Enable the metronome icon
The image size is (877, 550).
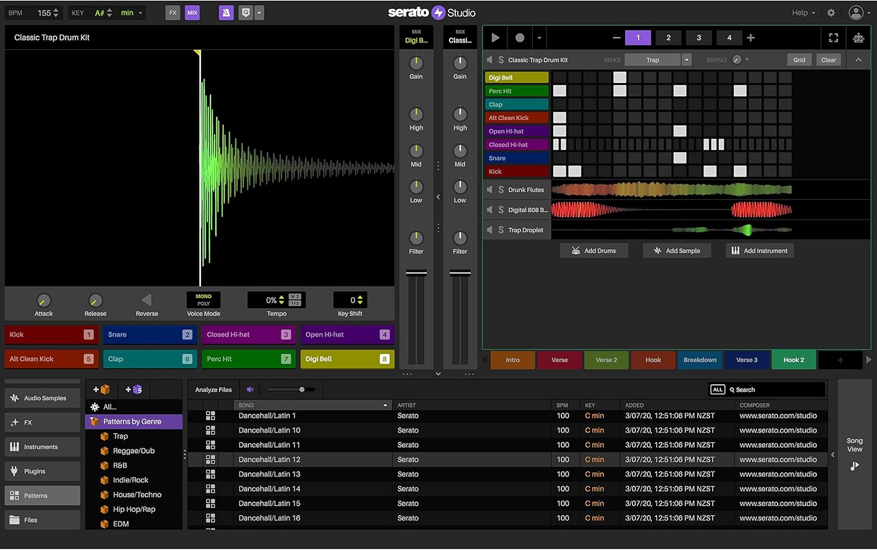point(226,12)
